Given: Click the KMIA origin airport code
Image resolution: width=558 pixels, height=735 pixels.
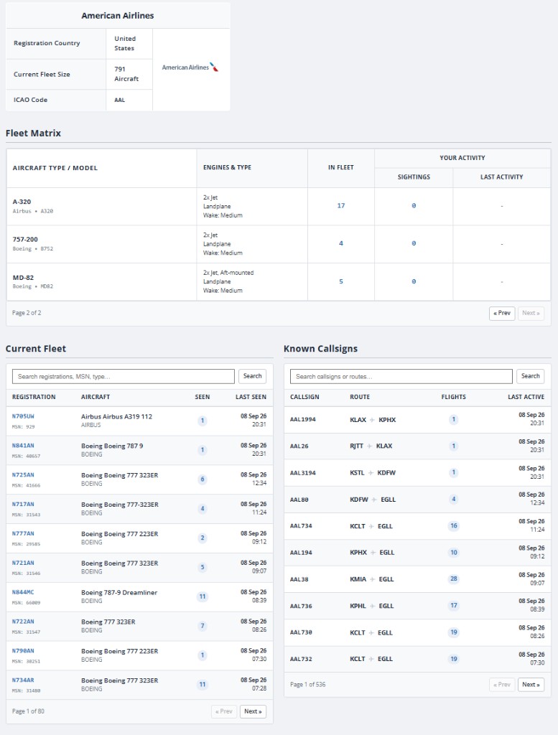Looking at the screenshot, I should pos(358,579).
